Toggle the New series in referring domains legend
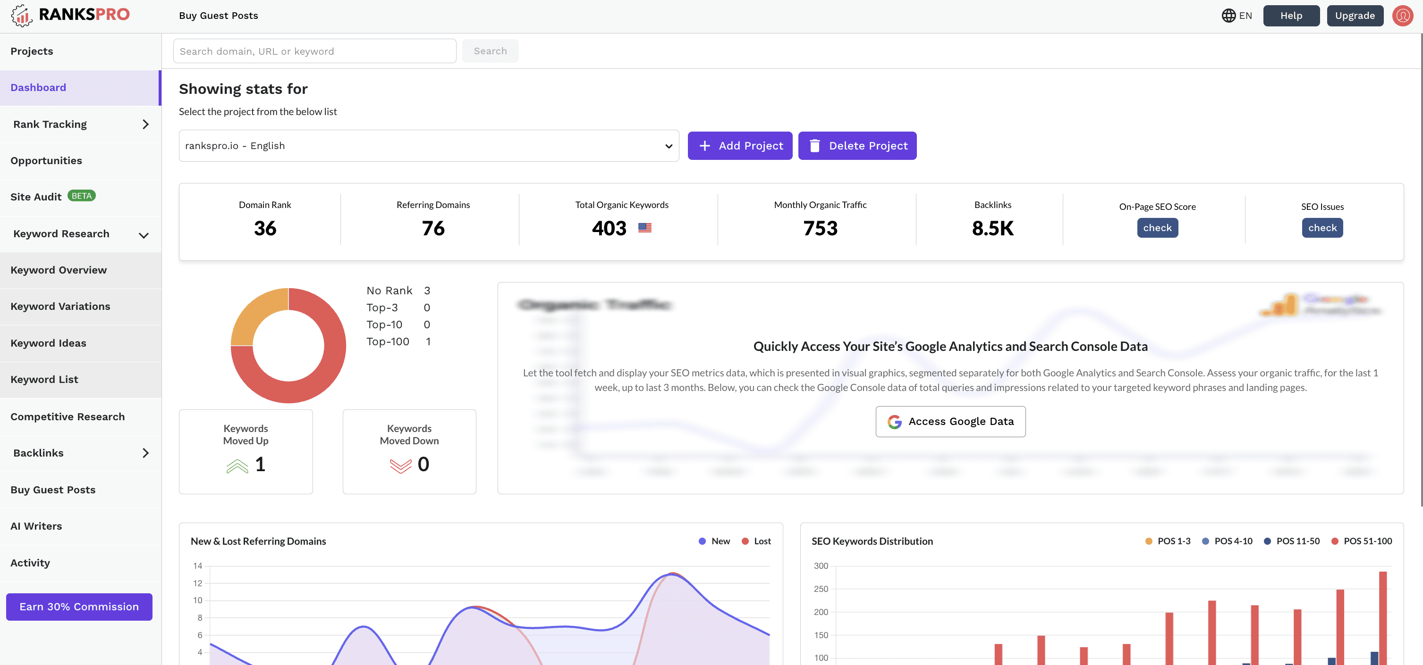 [714, 541]
